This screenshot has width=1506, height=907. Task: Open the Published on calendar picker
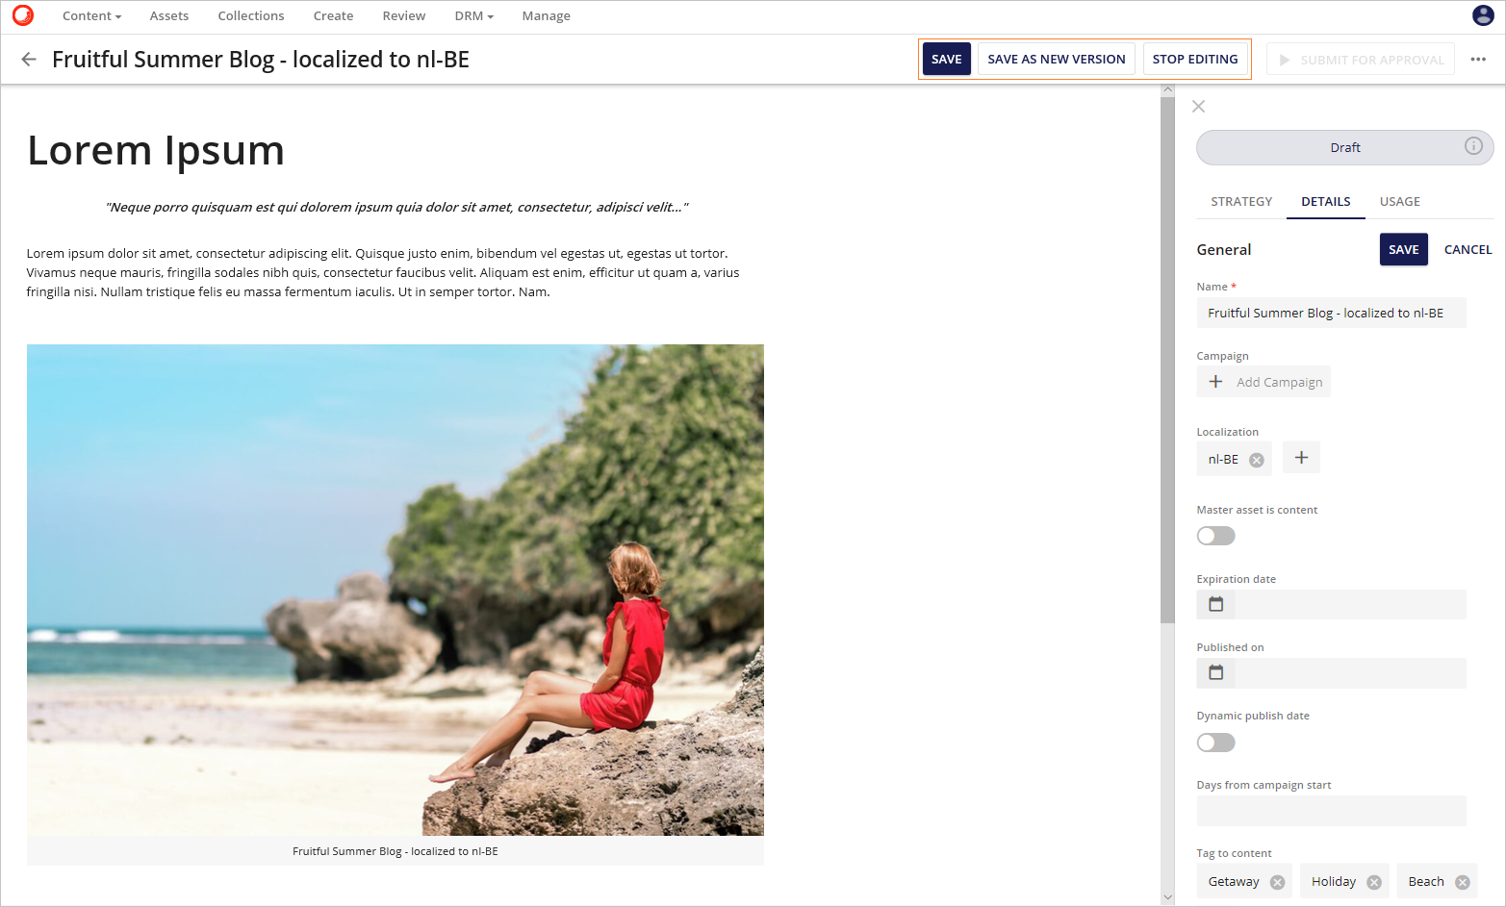[1216, 672]
